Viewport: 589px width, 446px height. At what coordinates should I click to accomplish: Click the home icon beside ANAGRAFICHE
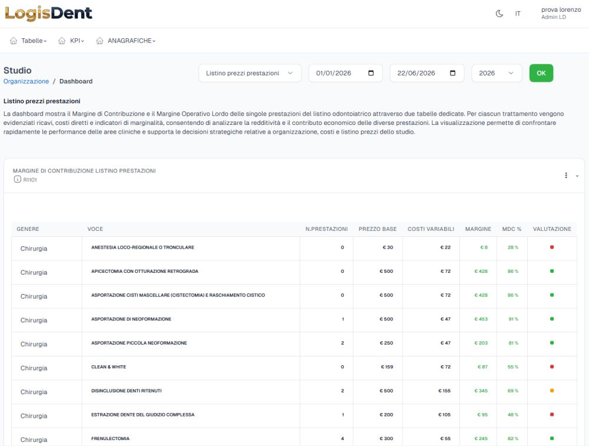point(100,41)
